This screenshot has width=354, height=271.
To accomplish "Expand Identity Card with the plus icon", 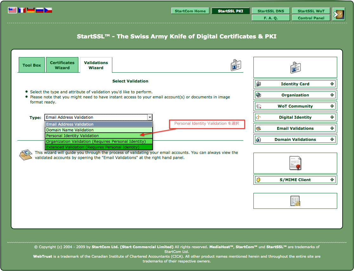I will [332, 84].
